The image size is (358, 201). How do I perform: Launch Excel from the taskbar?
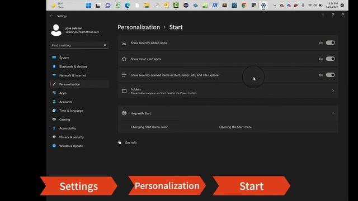(x=117, y=5)
